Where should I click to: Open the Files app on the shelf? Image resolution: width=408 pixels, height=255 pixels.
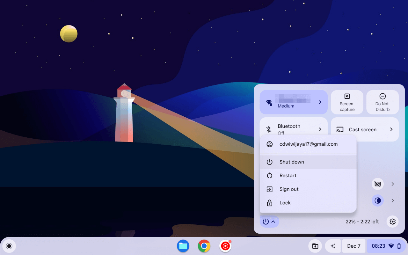point(183,246)
